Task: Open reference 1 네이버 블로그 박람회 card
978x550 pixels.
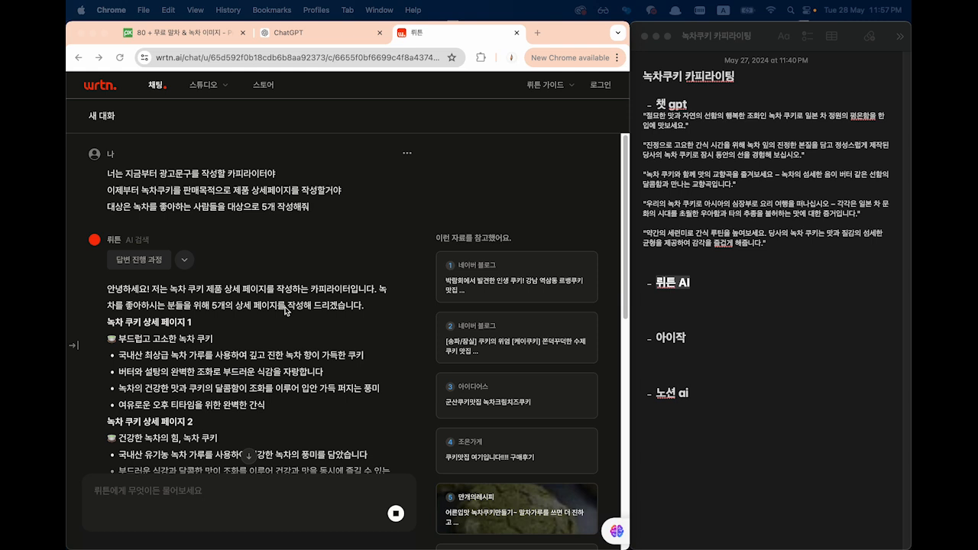Action: click(x=517, y=277)
